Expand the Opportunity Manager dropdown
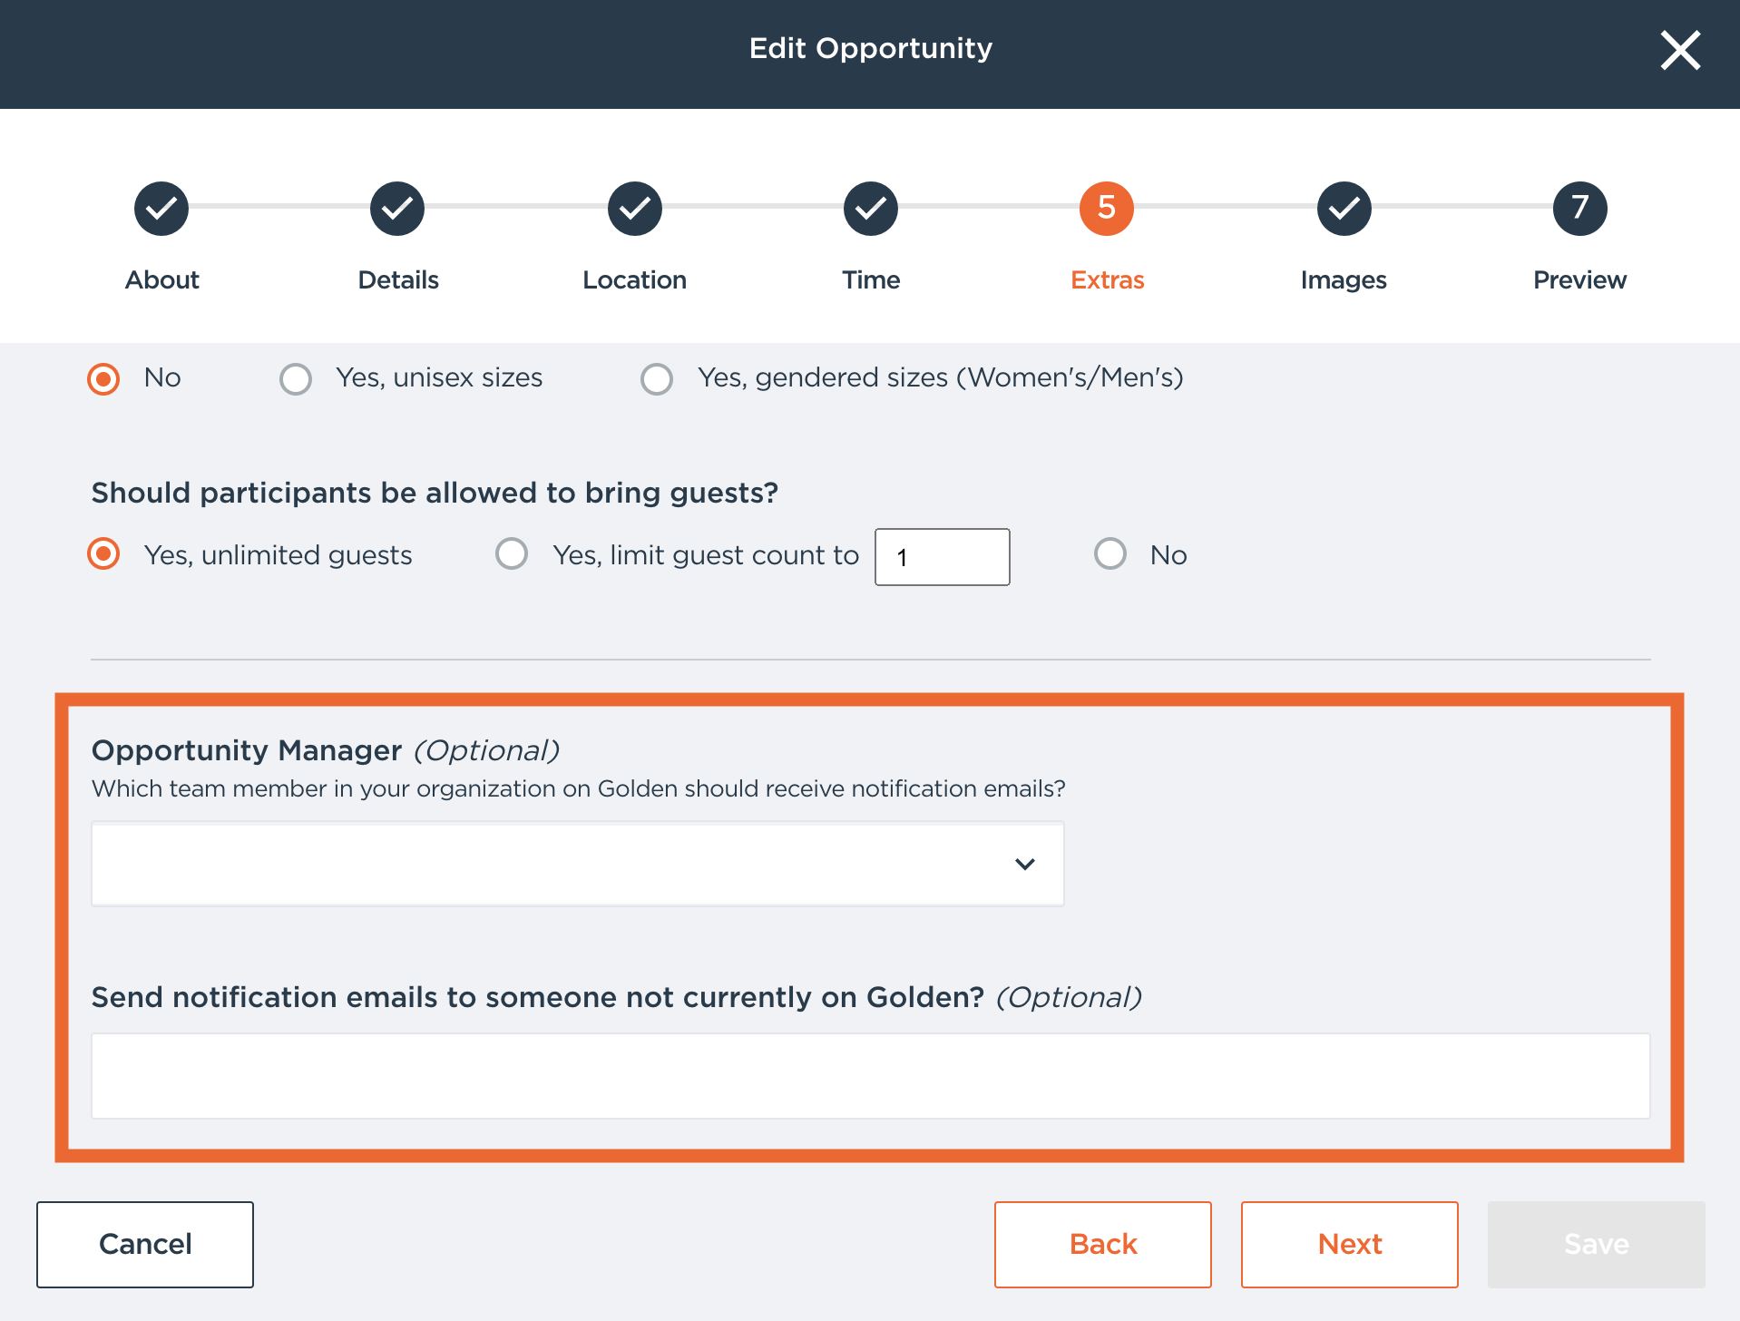This screenshot has width=1740, height=1321. coord(577,864)
